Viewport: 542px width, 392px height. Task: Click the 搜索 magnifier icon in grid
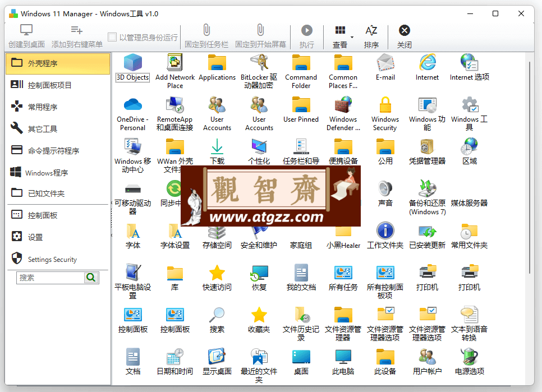(217, 315)
